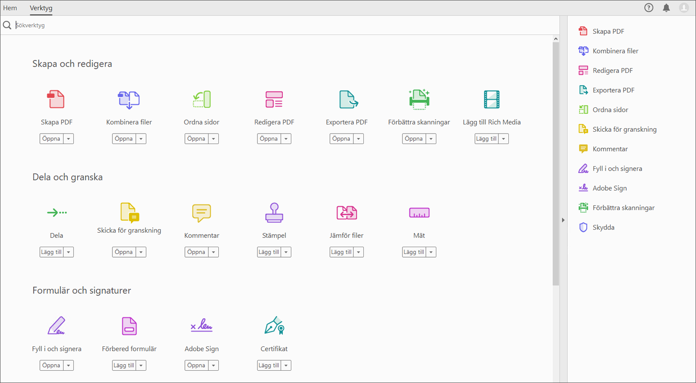
Task: Click the Adobe Sign icon in the grid
Action: 202,326
